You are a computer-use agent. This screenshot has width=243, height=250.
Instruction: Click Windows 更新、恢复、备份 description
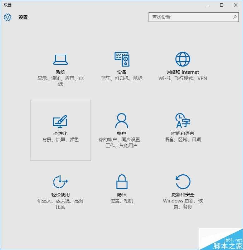(183, 204)
